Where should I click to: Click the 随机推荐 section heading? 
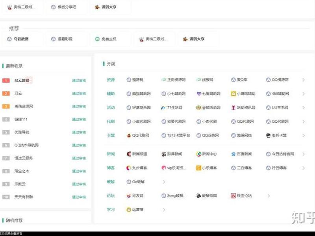14,220
